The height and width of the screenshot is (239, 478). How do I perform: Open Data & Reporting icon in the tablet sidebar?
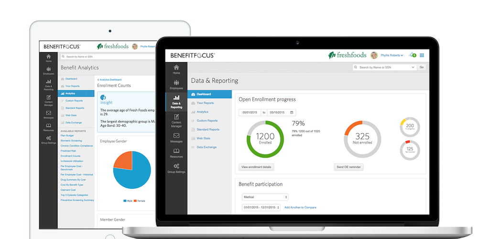pos(48,82)
